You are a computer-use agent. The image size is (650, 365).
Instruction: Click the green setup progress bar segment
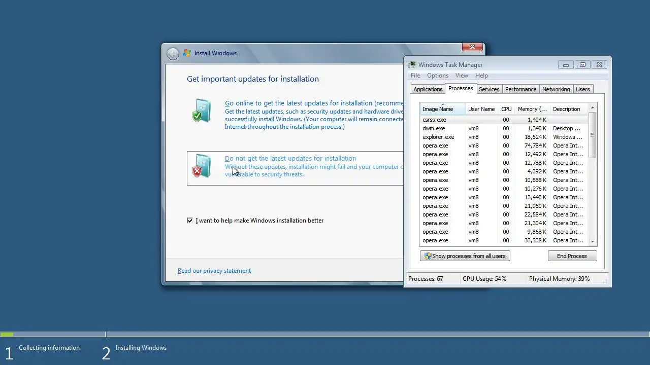click(x=7, y=335)
